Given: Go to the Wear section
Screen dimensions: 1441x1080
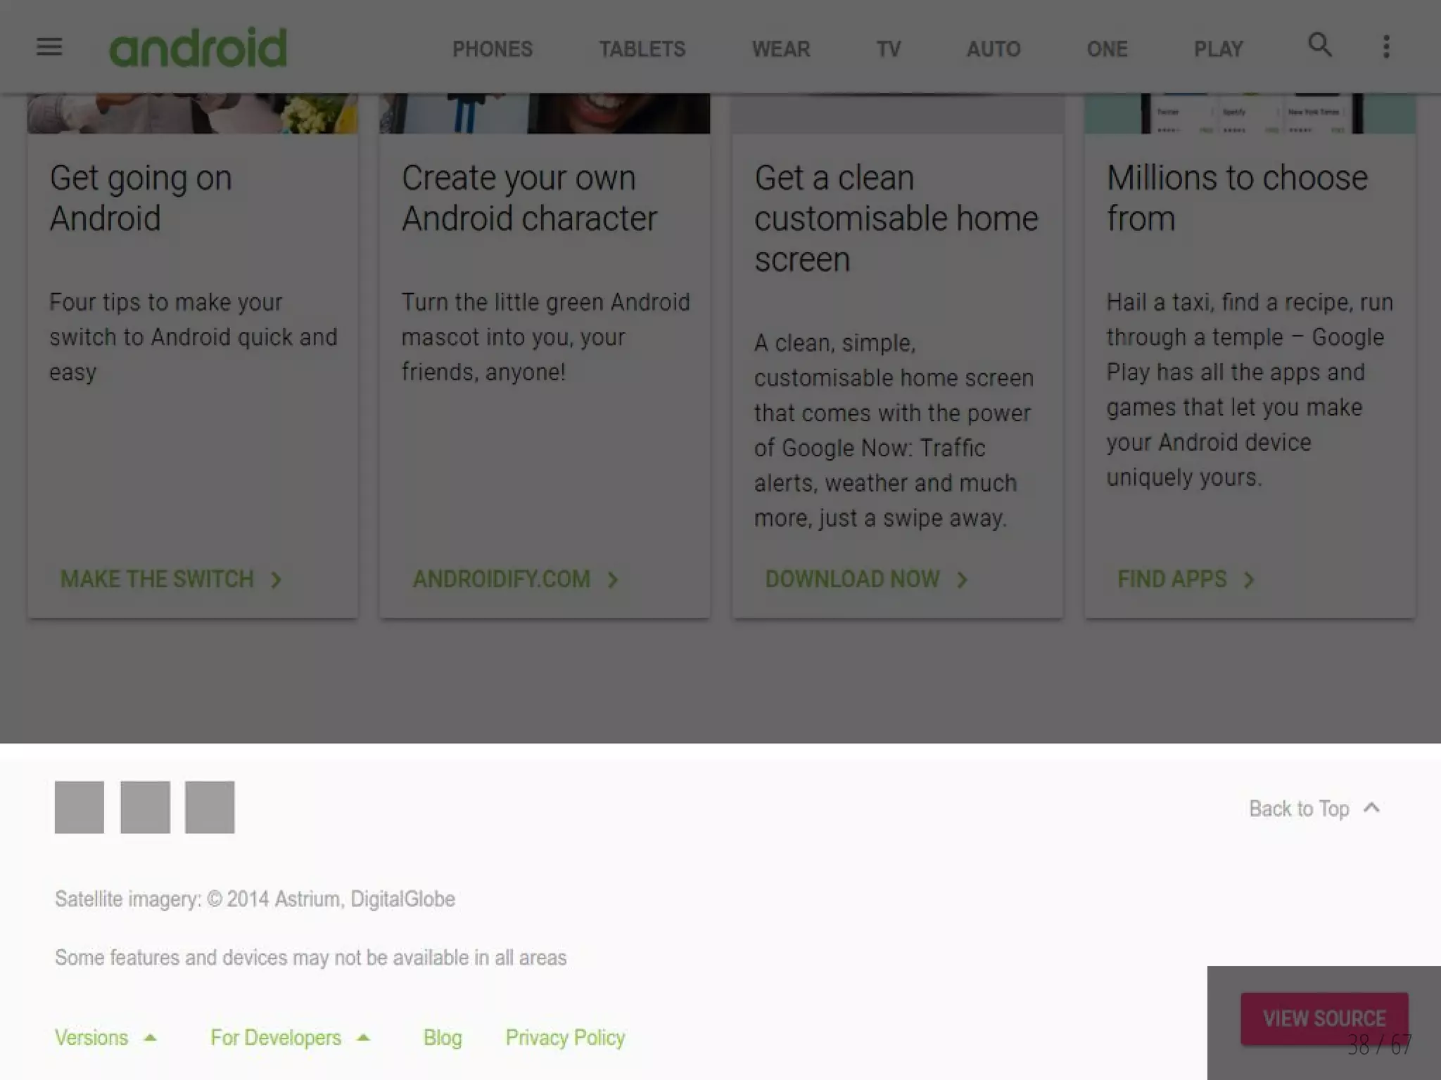Looking at the screenshot, I should [781, 49].
